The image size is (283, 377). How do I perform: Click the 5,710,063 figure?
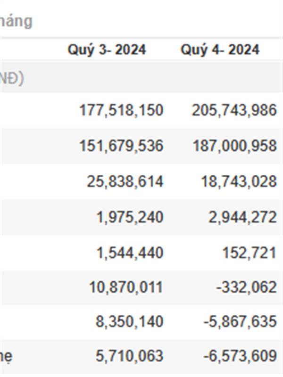[130, 356]
